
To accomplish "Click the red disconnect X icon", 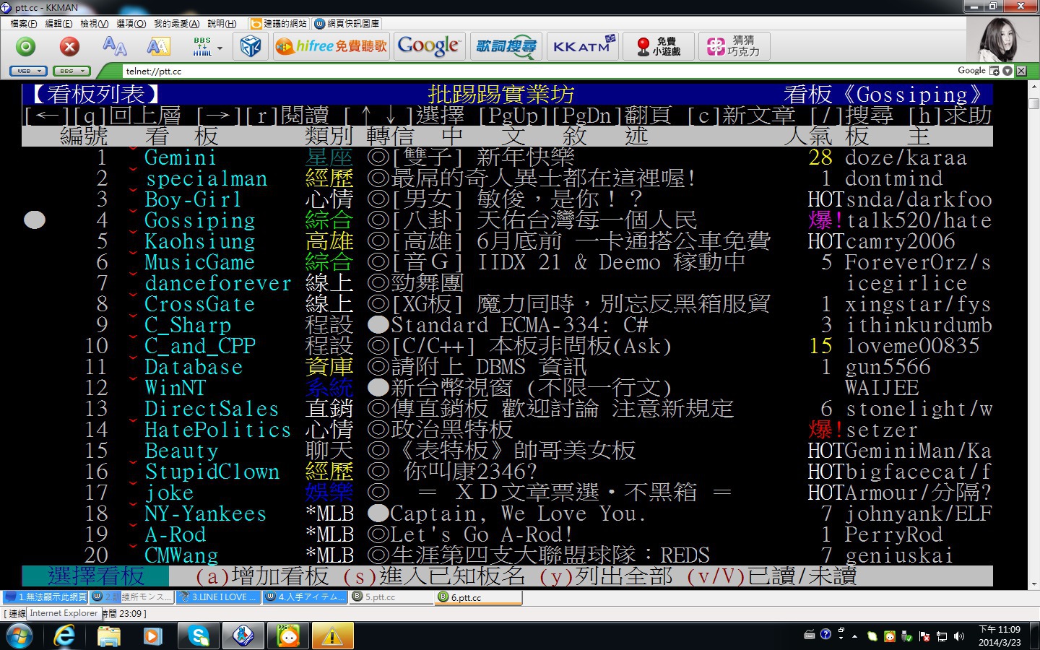I will tap(69, 47).
